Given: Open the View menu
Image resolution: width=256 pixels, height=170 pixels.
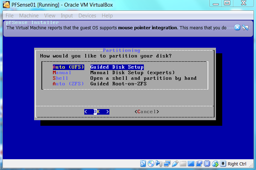Looking at the screenshot, I should tap(49, 16).
